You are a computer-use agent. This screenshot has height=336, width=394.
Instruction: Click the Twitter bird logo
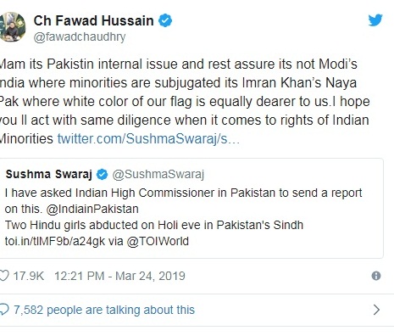(x=375, y=20)
